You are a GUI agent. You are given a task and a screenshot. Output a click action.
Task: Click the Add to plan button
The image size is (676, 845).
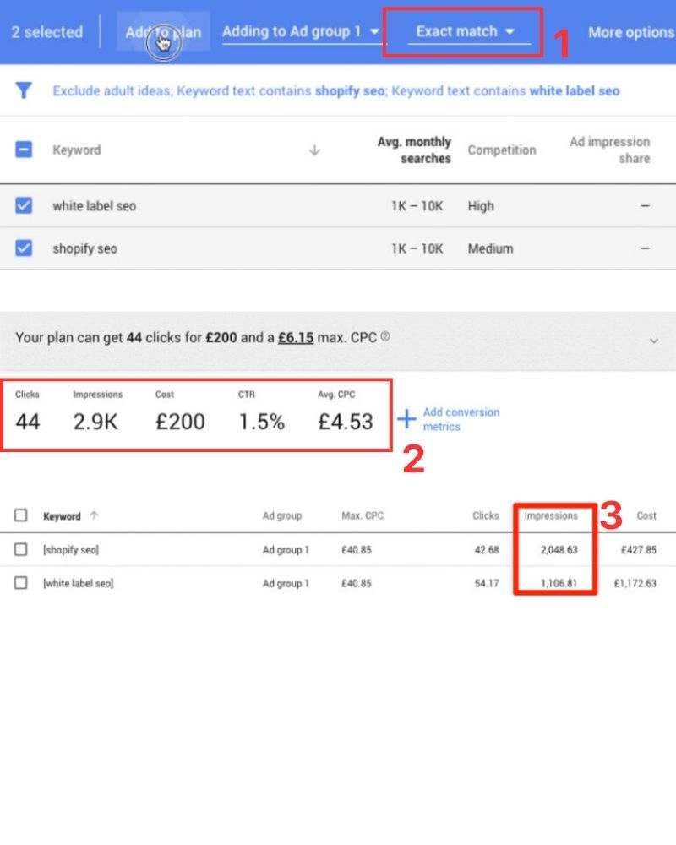pos(163,32)
